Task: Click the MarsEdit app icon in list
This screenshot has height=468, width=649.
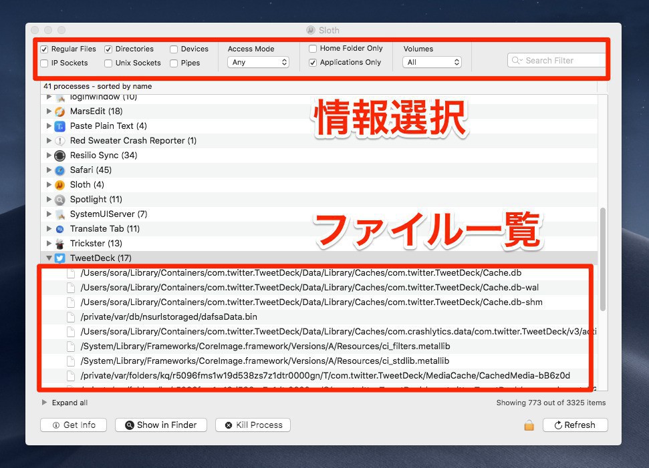Action: point(59,111)
